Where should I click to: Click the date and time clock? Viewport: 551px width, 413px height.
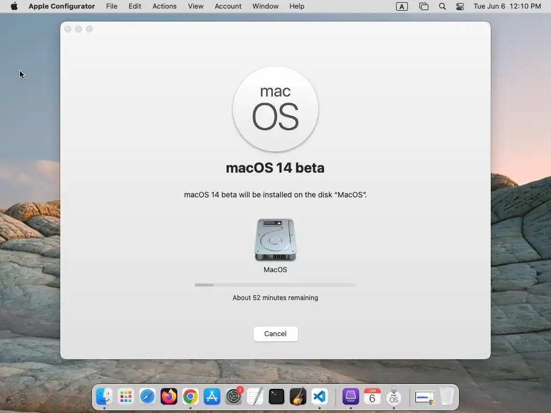pyautogui.click(x=507, y=6)
